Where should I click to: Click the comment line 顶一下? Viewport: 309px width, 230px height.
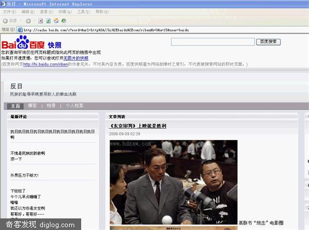coord(16,159)
